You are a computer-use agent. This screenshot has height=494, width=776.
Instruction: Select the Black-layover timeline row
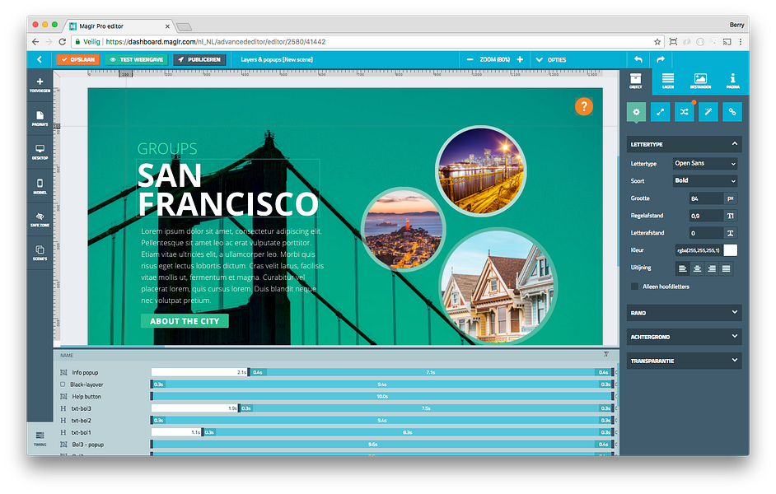pyautogui.click(x=86, y=384)
